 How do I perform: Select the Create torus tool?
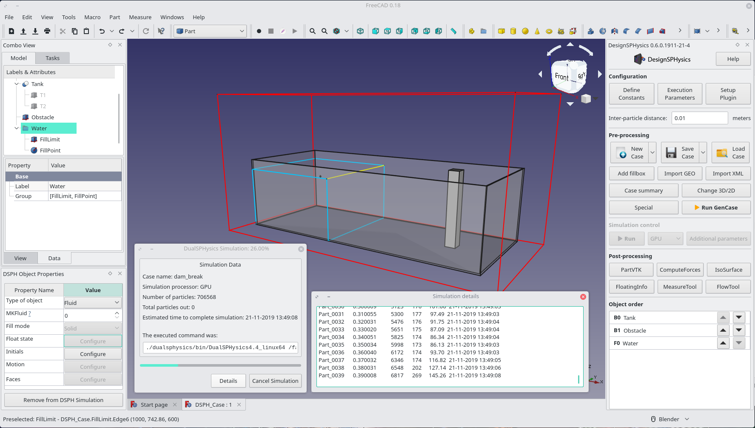pos(549,31)
